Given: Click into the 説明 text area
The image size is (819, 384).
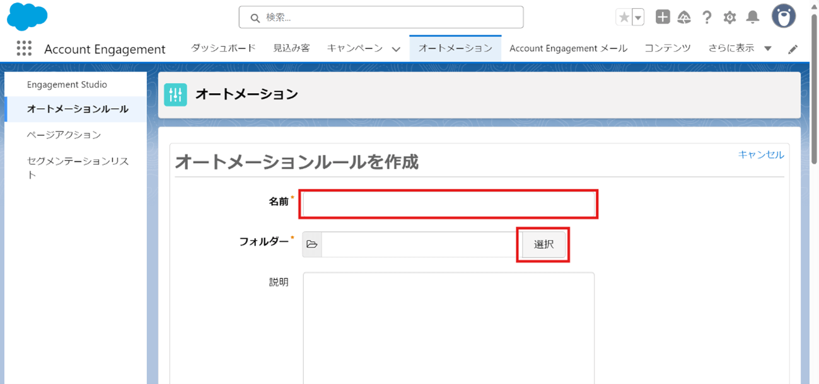Looking at the screenshot, I should coord(449,328).
